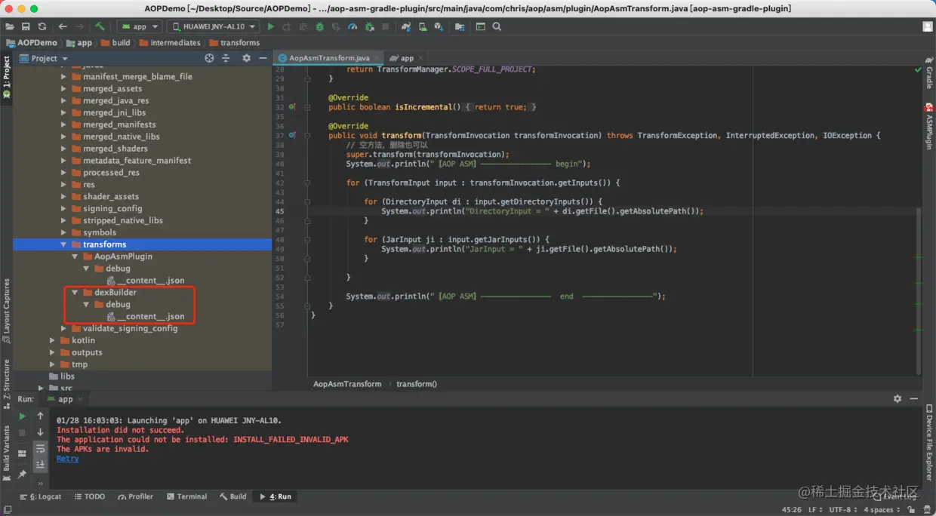This screenshot has width=936, height=516.
Task: Open the TODO tool tab
Action: point(90,496)
